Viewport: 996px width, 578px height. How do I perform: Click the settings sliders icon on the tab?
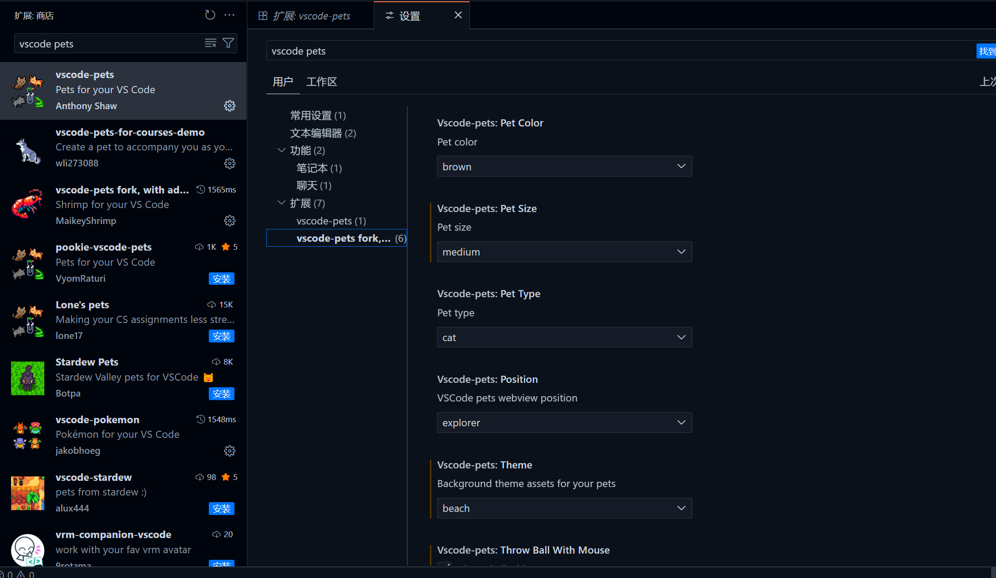(389, 16)
